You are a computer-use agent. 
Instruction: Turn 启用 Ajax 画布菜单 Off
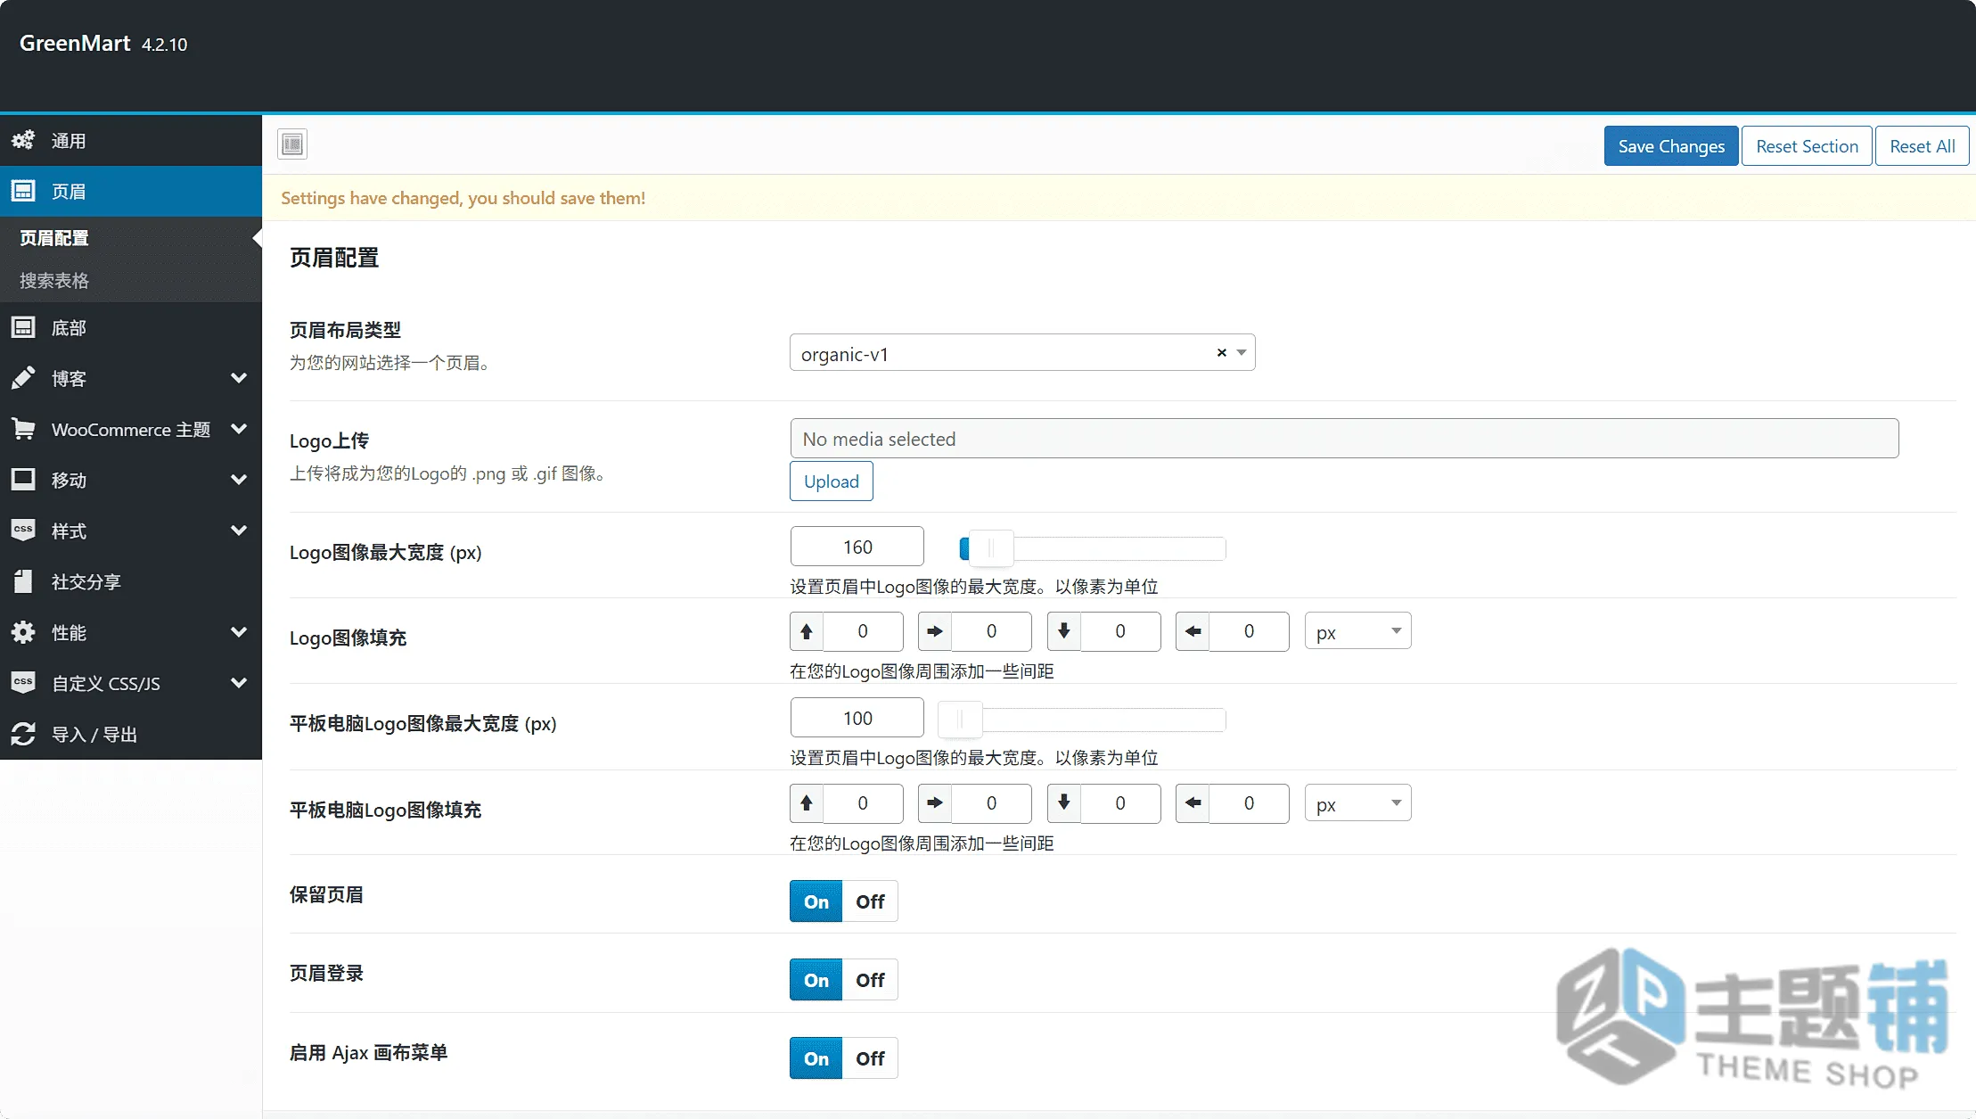point(870,1058)
